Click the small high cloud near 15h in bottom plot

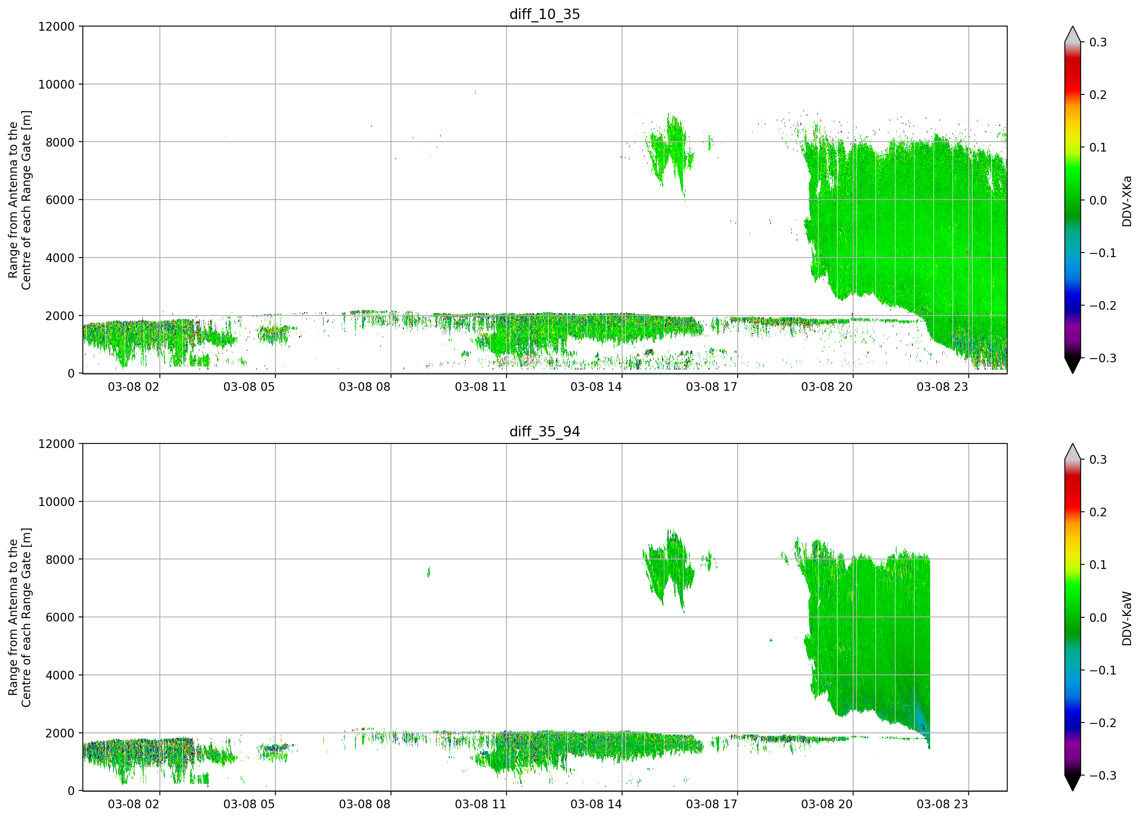pos(669,569)
